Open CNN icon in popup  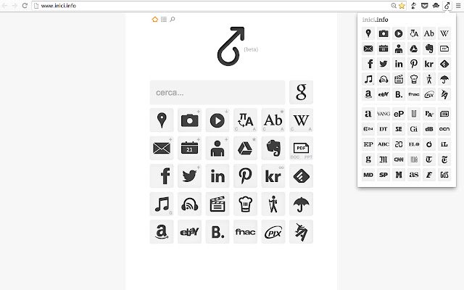point(399,159)
